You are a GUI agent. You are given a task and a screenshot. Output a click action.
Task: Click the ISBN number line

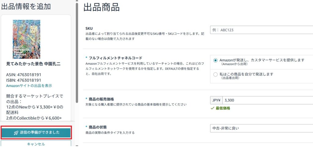point(24,80)
